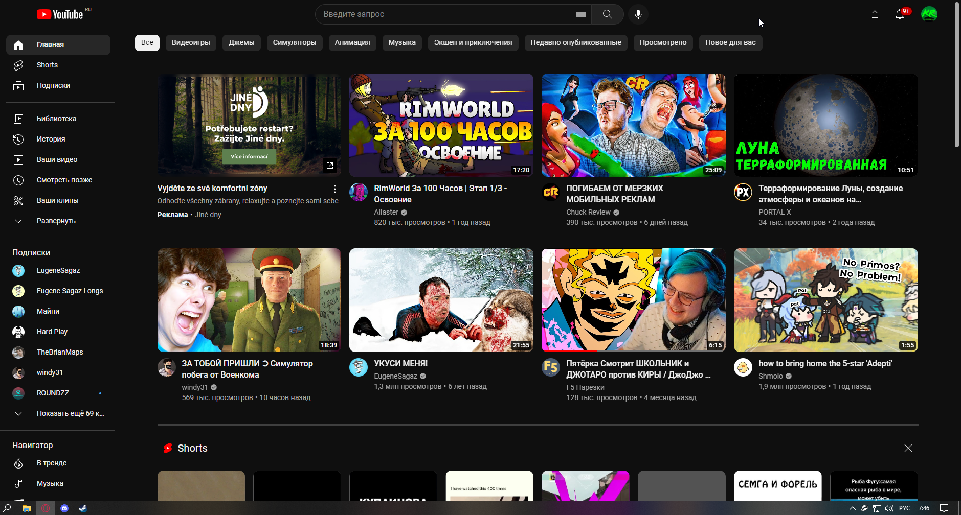961x515 pixels.
Task: Expand sidebar with Развернуть
Action: pos(58,221)
